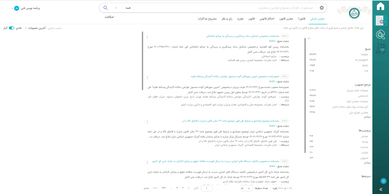Screen dimensions: 389x194
Task: Toggle the آمار / عادی switch
Action: point(12,28)
